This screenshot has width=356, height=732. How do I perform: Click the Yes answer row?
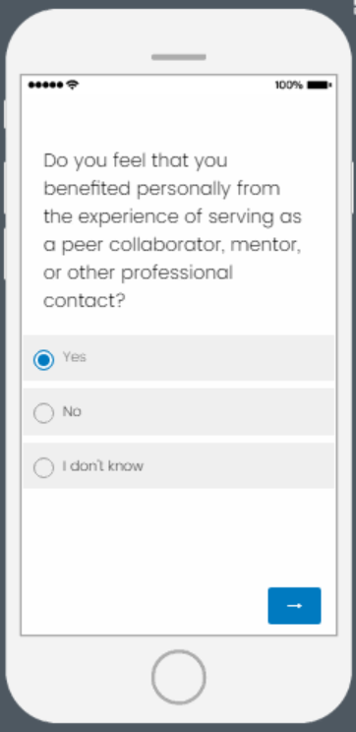pyautogui.click(x=179, y=358)
